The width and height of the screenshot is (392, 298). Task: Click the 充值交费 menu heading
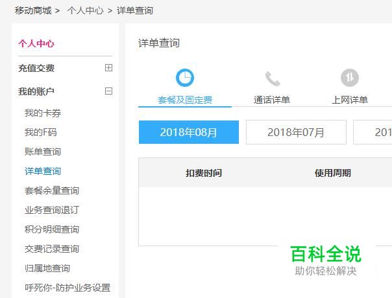(x=36, y=68)
